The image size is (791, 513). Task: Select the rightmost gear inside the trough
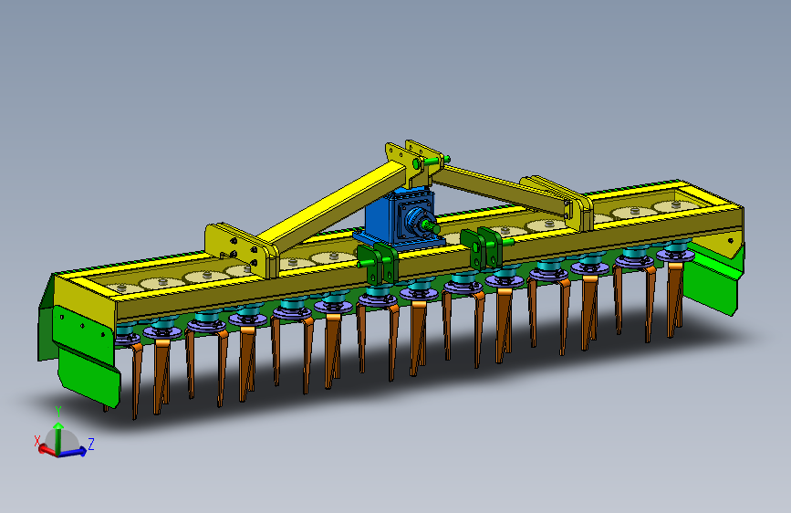pos(676,205)
